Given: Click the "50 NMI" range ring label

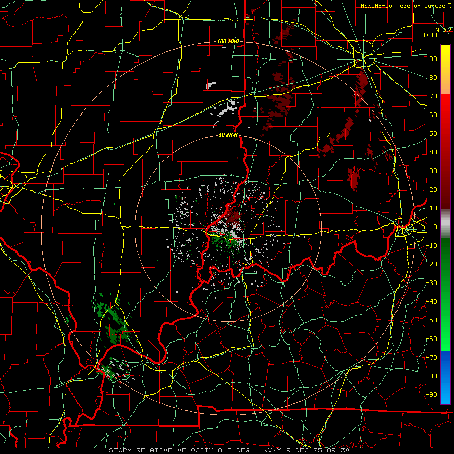Looking at the screenshot, I should 228,135.
